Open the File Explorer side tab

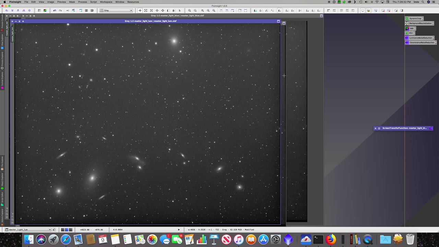pos(2,163)
